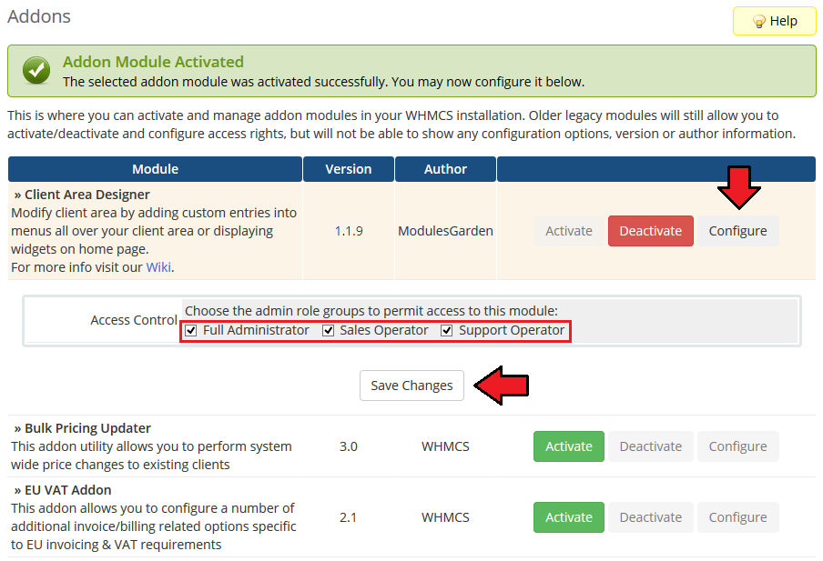Viewport: 823px width, 561px height.
Task: Toggle the Full Administrator checkbox
Action: tap(191, 330)
